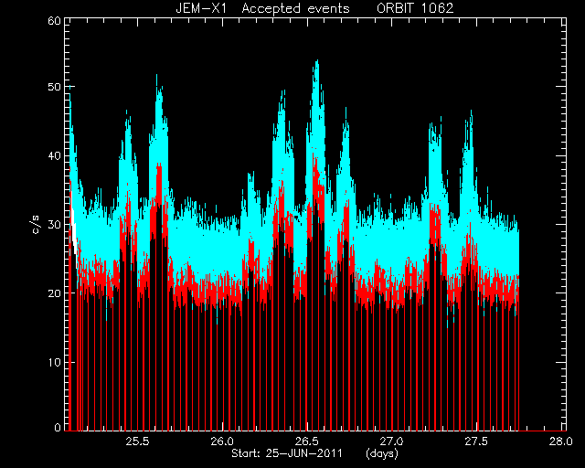Click the 26.5 label on x-axis
This screenshot has height=468, width=585.
(x=307, y=441)
